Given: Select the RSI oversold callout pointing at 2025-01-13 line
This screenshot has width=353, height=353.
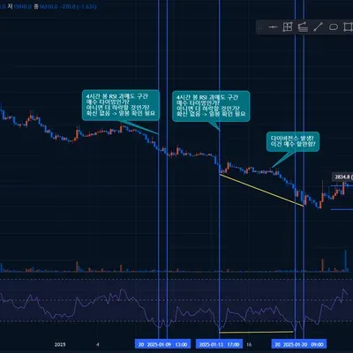Looking at the screenshot, I should (211, 106).
